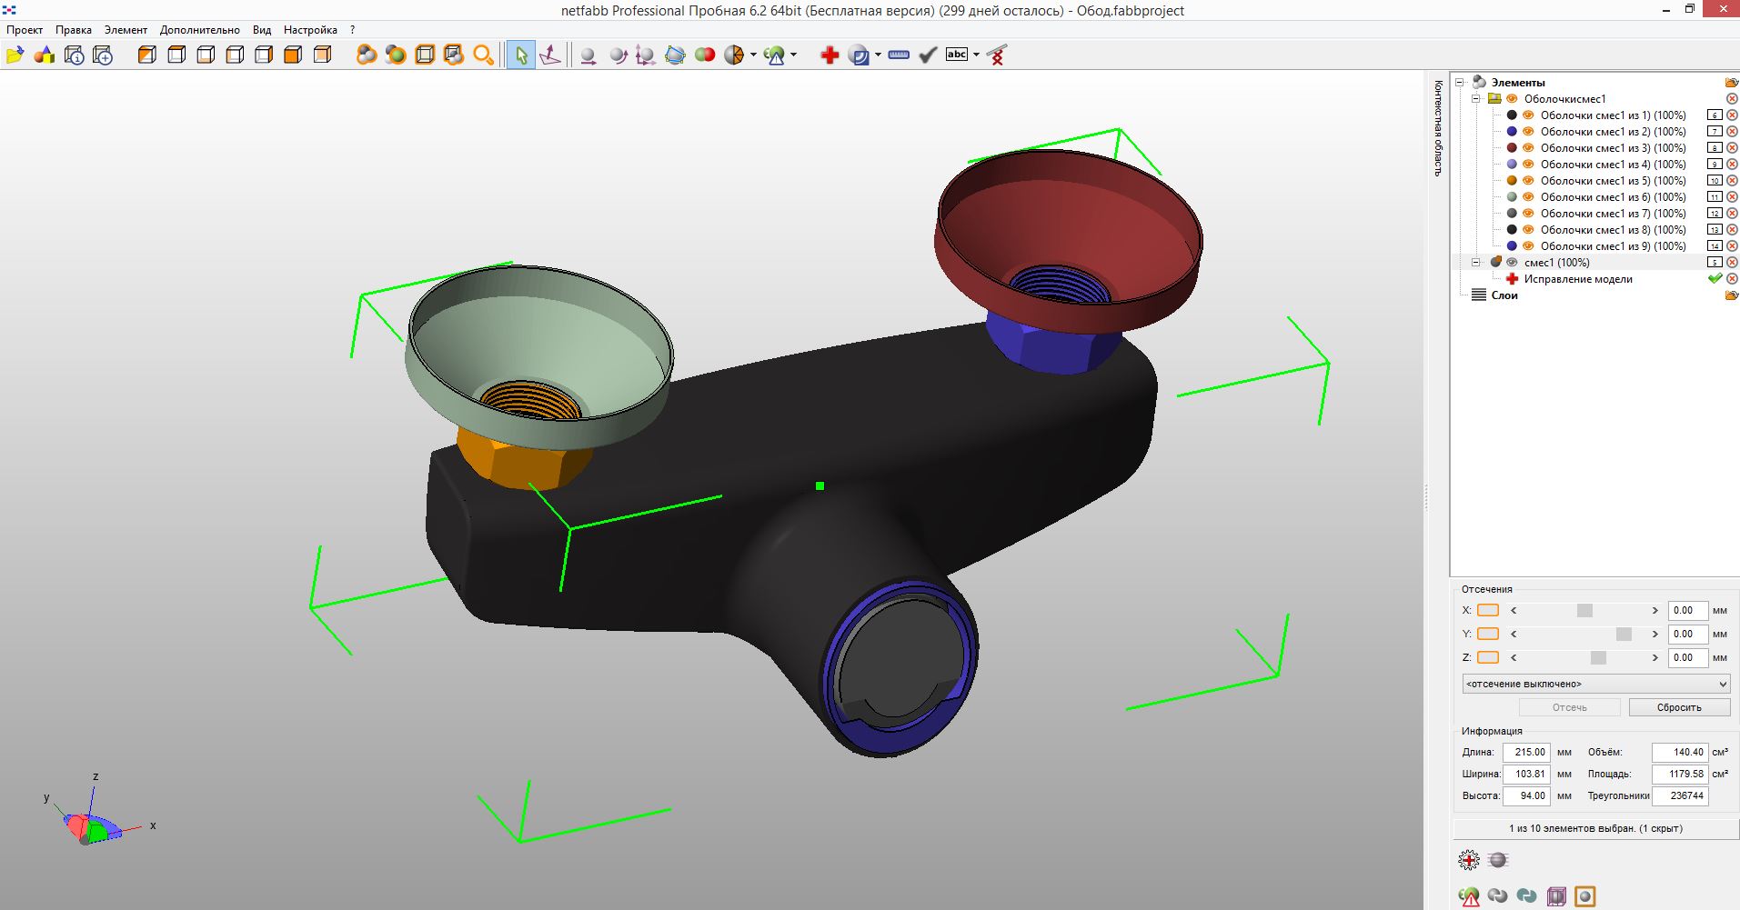The height and width of the screenshot is (910, 1740).
Task: Open the отсечение выключено dropdown
Action: [x=1595, y=684]
